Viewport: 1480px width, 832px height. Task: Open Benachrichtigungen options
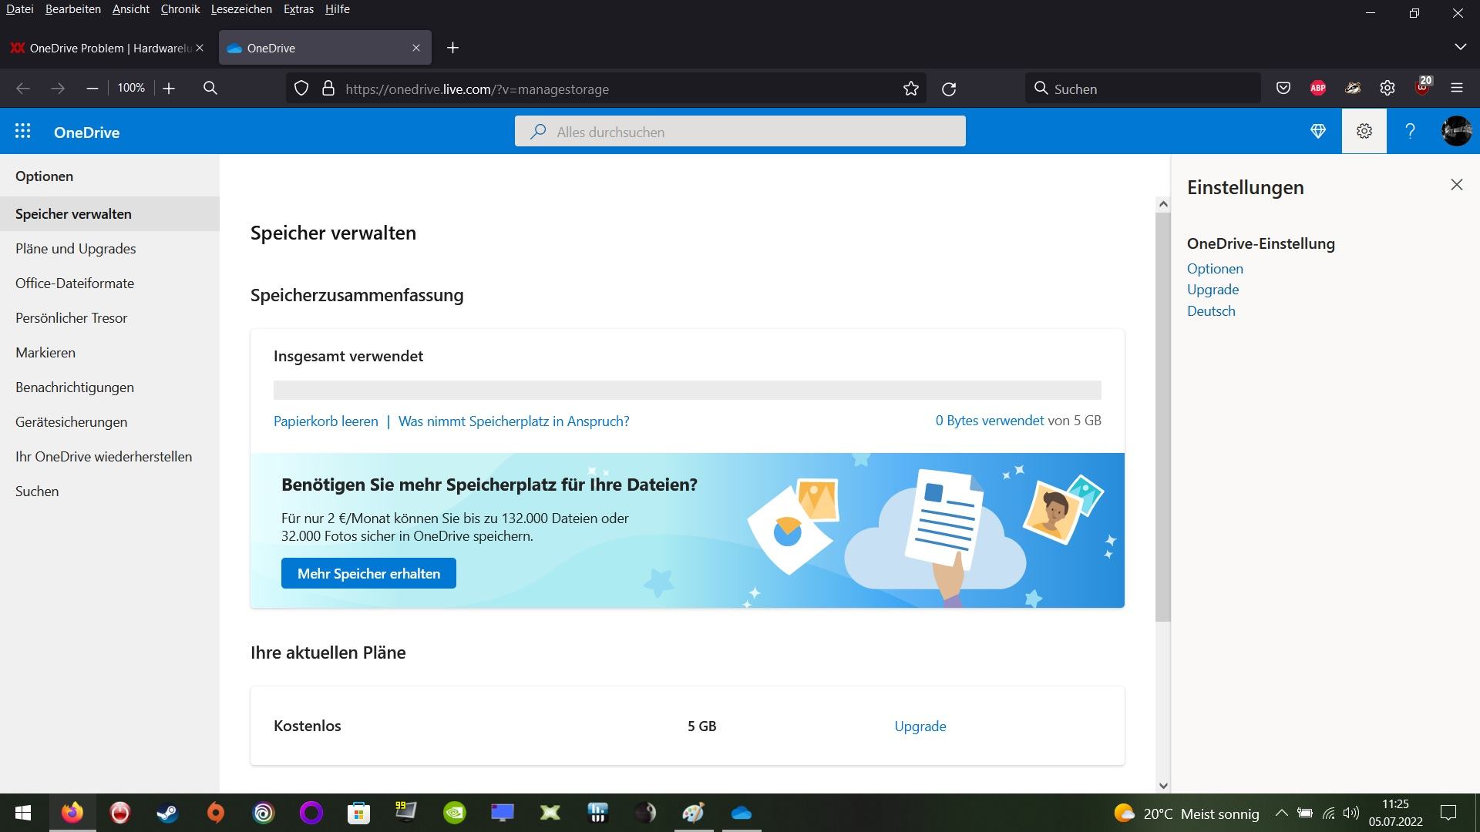point(109,387)
